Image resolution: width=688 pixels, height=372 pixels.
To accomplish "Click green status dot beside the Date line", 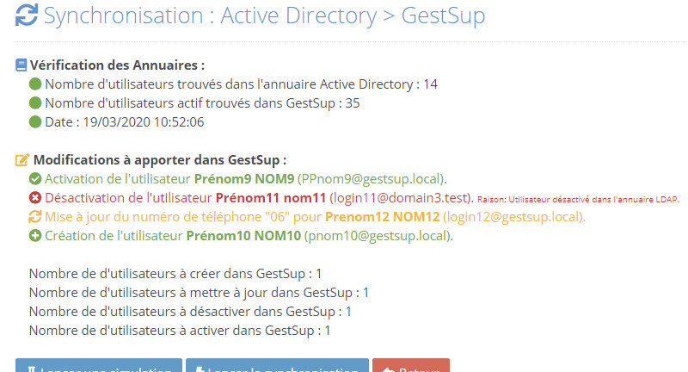I will pos(35,121).
